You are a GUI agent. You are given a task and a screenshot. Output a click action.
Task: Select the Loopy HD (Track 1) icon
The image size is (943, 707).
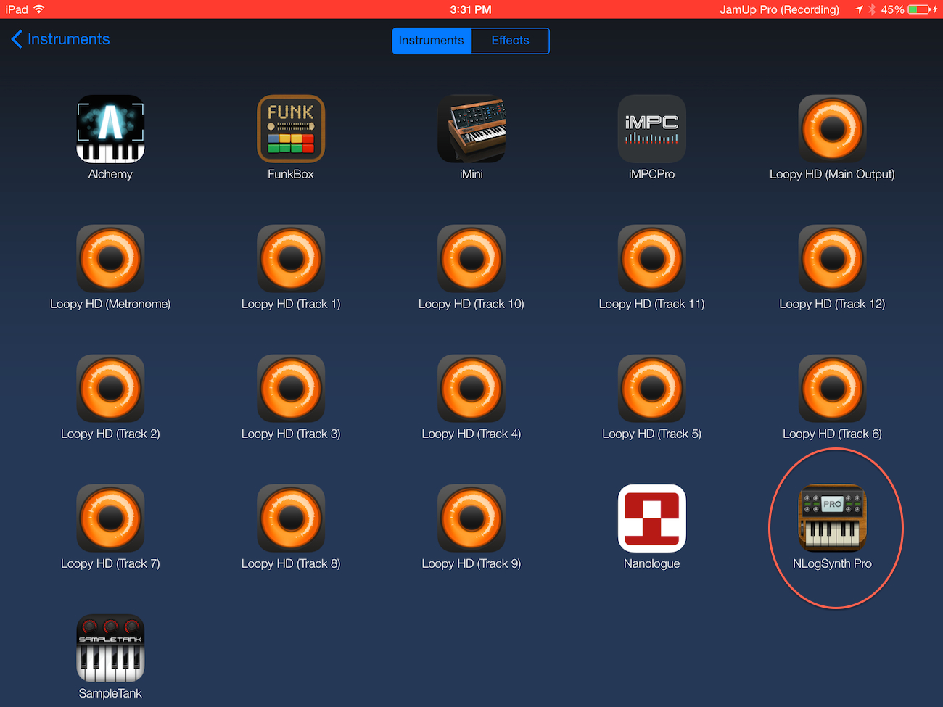click(x=291, y=259)
